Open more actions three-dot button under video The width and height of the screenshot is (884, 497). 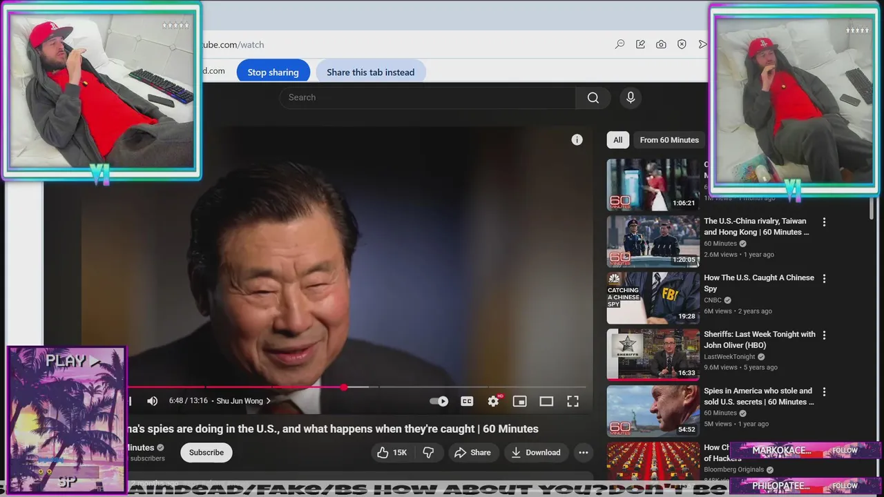tap(584, 452)
